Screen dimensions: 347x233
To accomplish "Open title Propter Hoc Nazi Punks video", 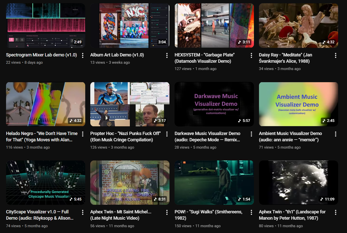I will pyautogui.click(x=125, y=137).
